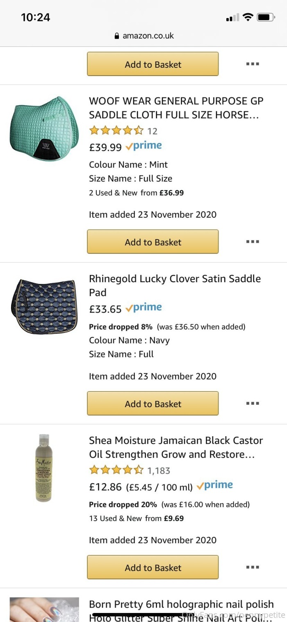Tap the Prime badge next to £39.99
The image size is (287, 622).
point(143,146)
